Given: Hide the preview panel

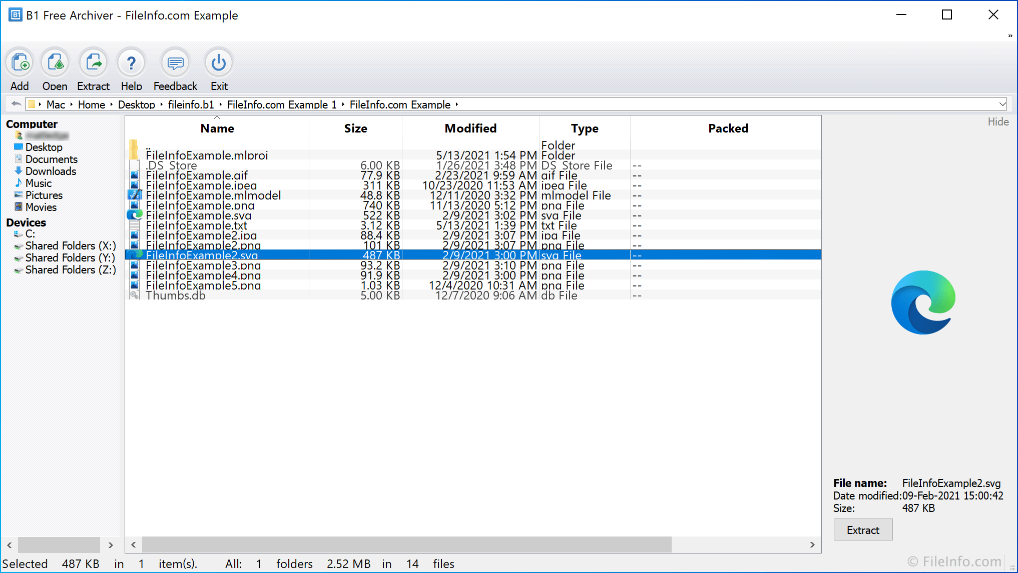Looking at the screenshot, I should [x=998, y=122].
